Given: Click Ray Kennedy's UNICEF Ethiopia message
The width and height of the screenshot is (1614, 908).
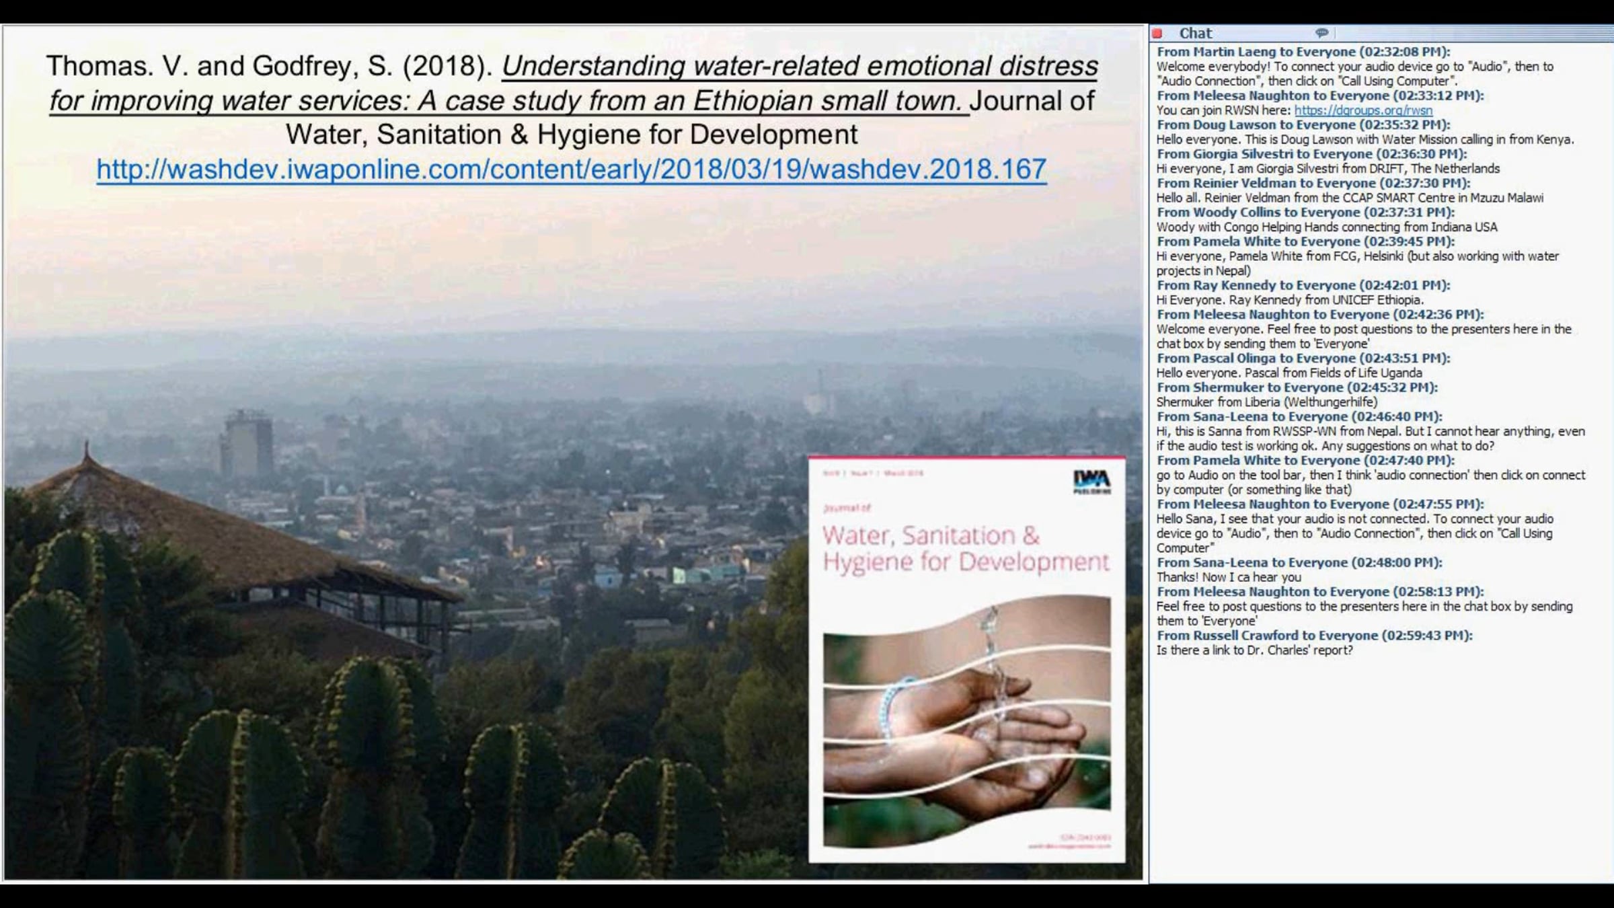Looking at the screenshot, I should tap(1289, 300).
